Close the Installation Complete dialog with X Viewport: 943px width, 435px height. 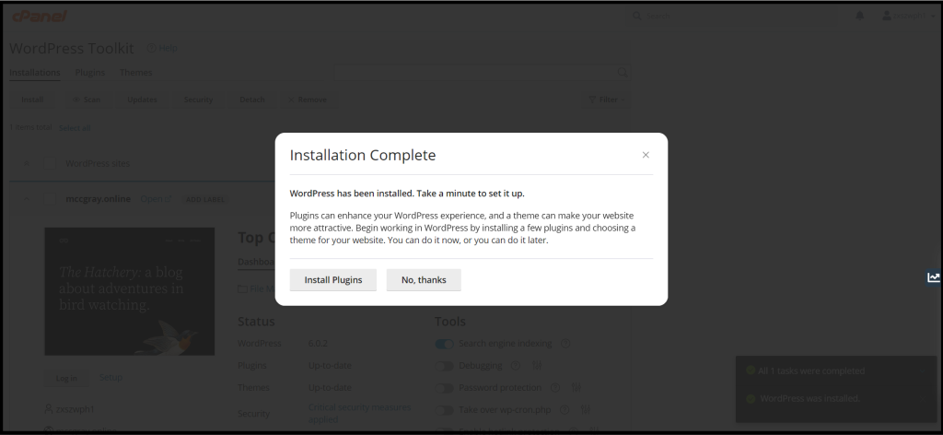click(646, 155)
